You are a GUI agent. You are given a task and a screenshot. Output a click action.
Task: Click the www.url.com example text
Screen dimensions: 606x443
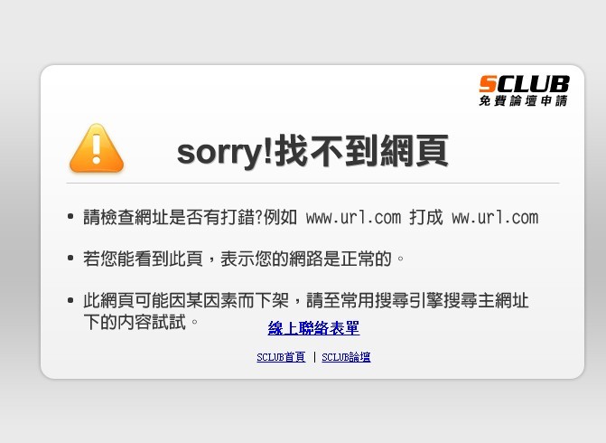[353, 218]
